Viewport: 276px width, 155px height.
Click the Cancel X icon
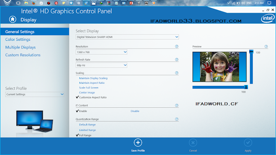[193, 143]
